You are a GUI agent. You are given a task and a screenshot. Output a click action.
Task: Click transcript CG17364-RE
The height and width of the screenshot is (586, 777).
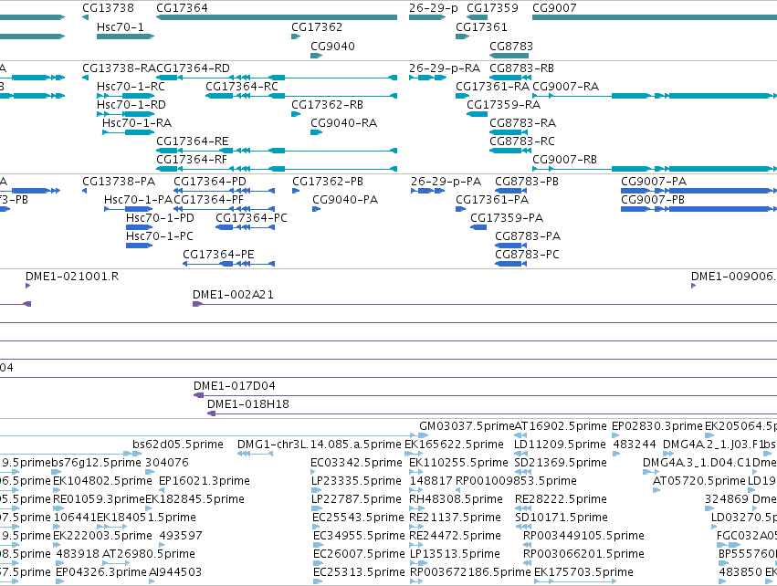point(277,151)
